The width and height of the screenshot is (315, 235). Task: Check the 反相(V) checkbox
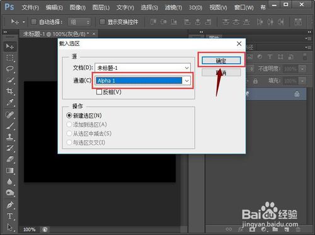(x=99, y=92)
